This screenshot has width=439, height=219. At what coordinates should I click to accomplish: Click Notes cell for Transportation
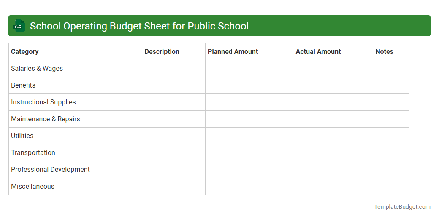(x=391, y=152)
